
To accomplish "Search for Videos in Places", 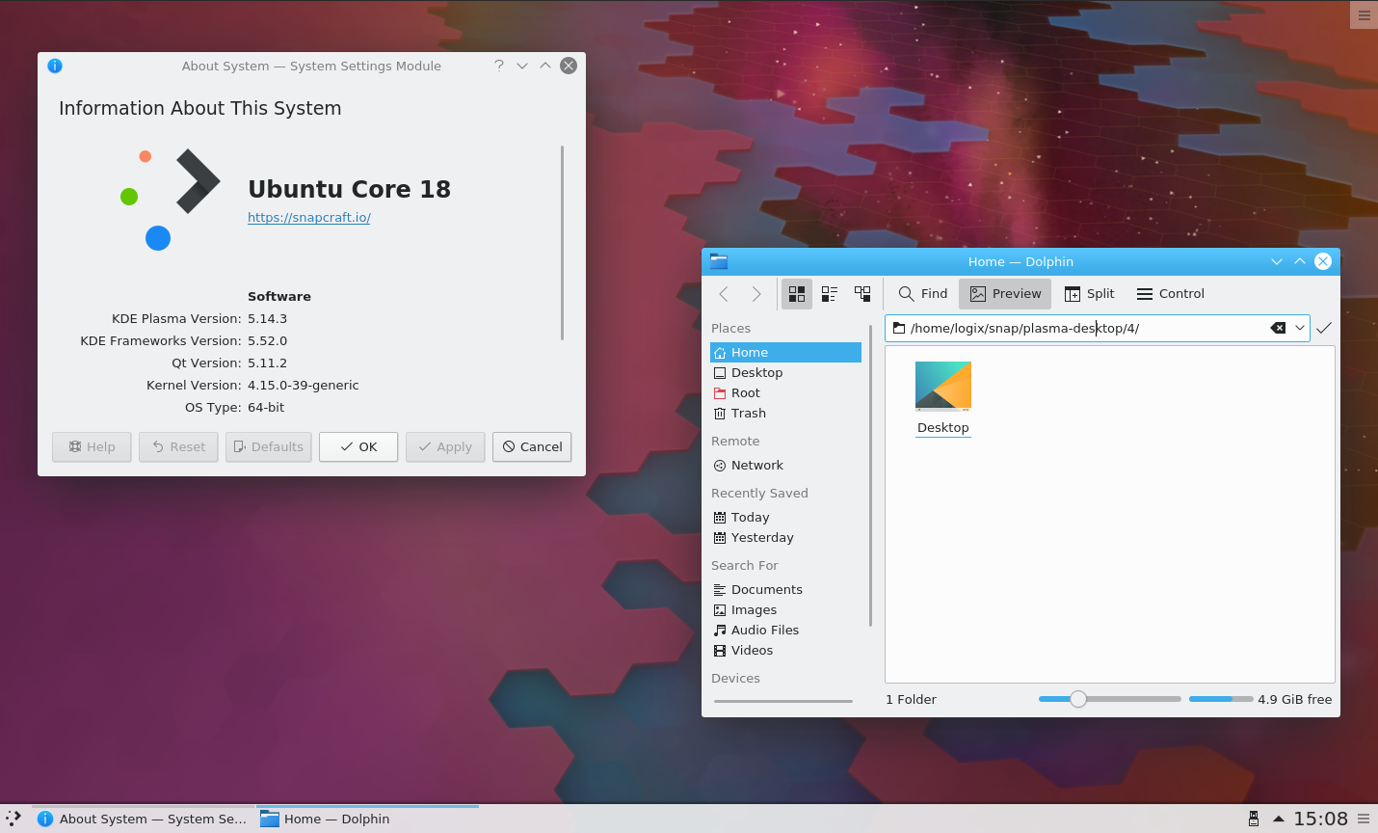I will point(785,651).
